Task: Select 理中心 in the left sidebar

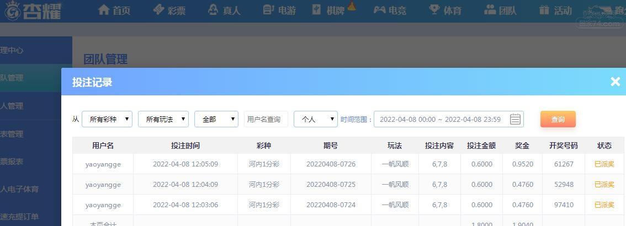Action: tap(36, 50)
